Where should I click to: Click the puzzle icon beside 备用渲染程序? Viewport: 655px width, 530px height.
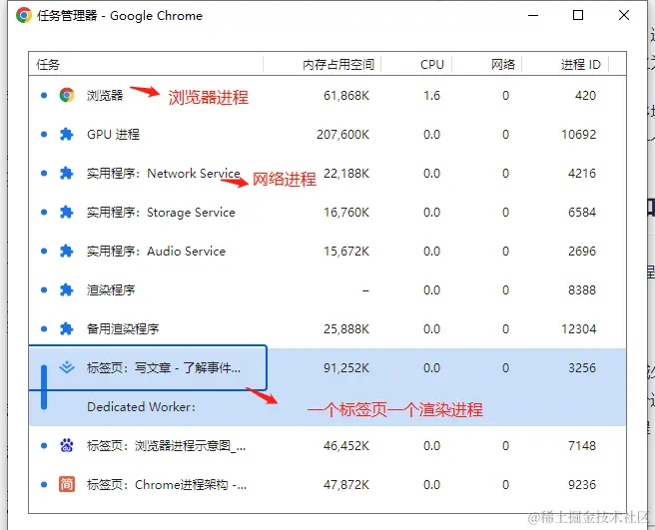tap(67, 328)
